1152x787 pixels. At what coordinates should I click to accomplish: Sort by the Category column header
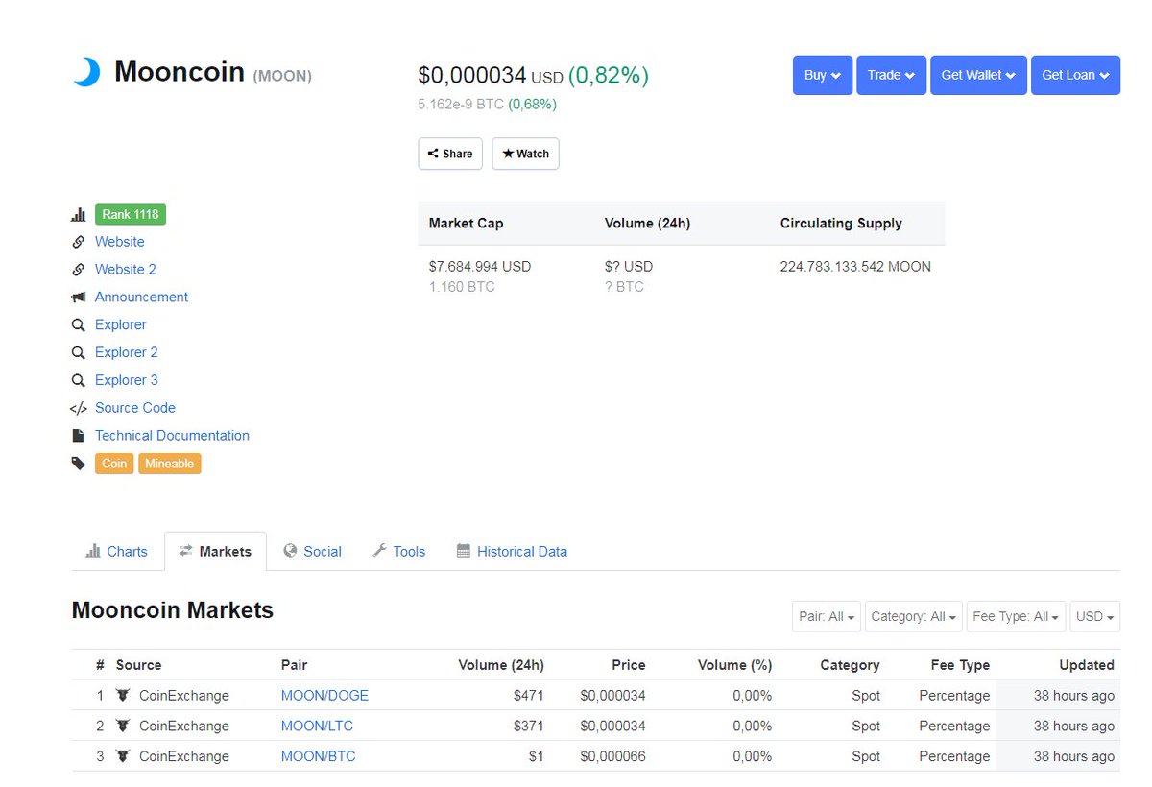(850, 665)
